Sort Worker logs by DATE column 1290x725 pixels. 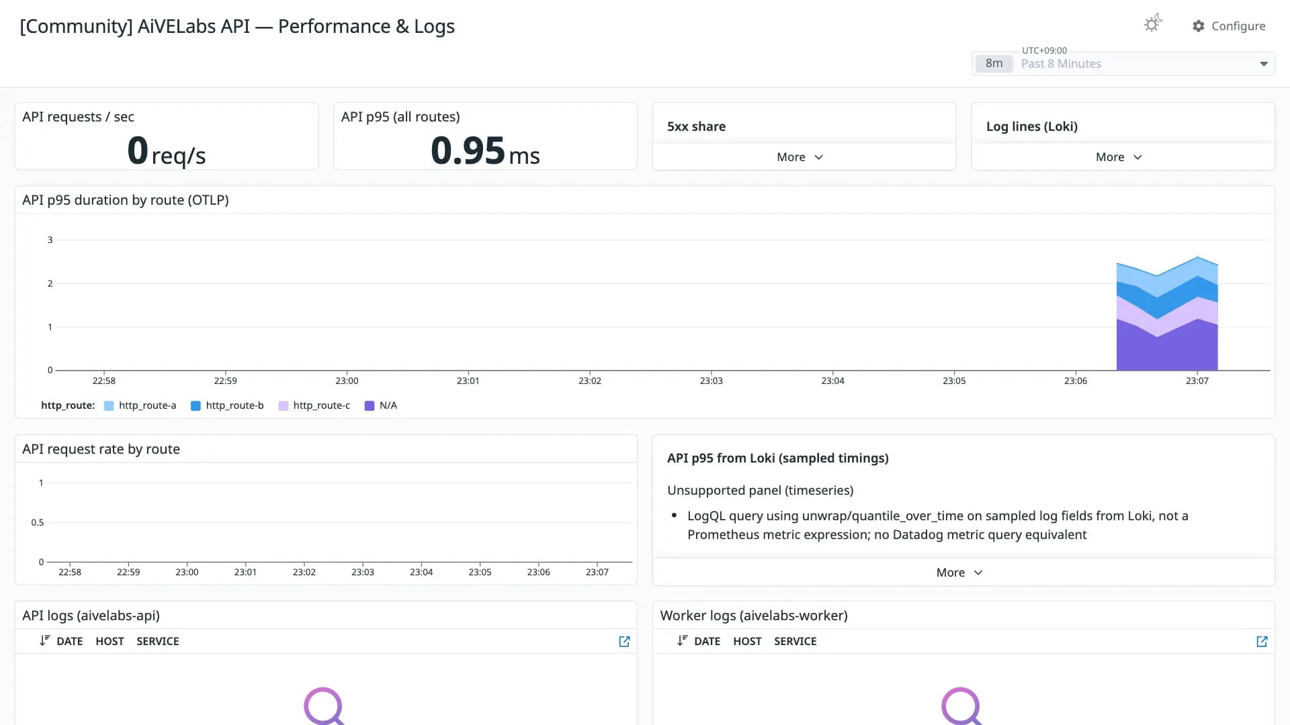coord(707,642)
